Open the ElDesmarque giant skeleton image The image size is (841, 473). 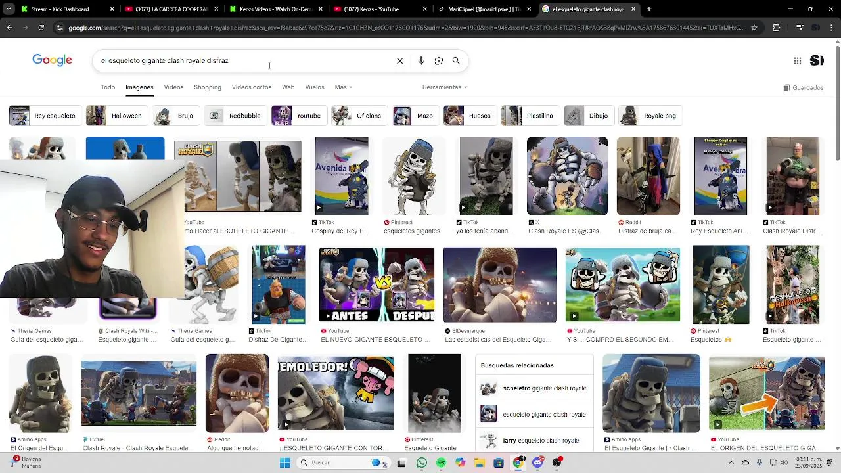[499, 286]
